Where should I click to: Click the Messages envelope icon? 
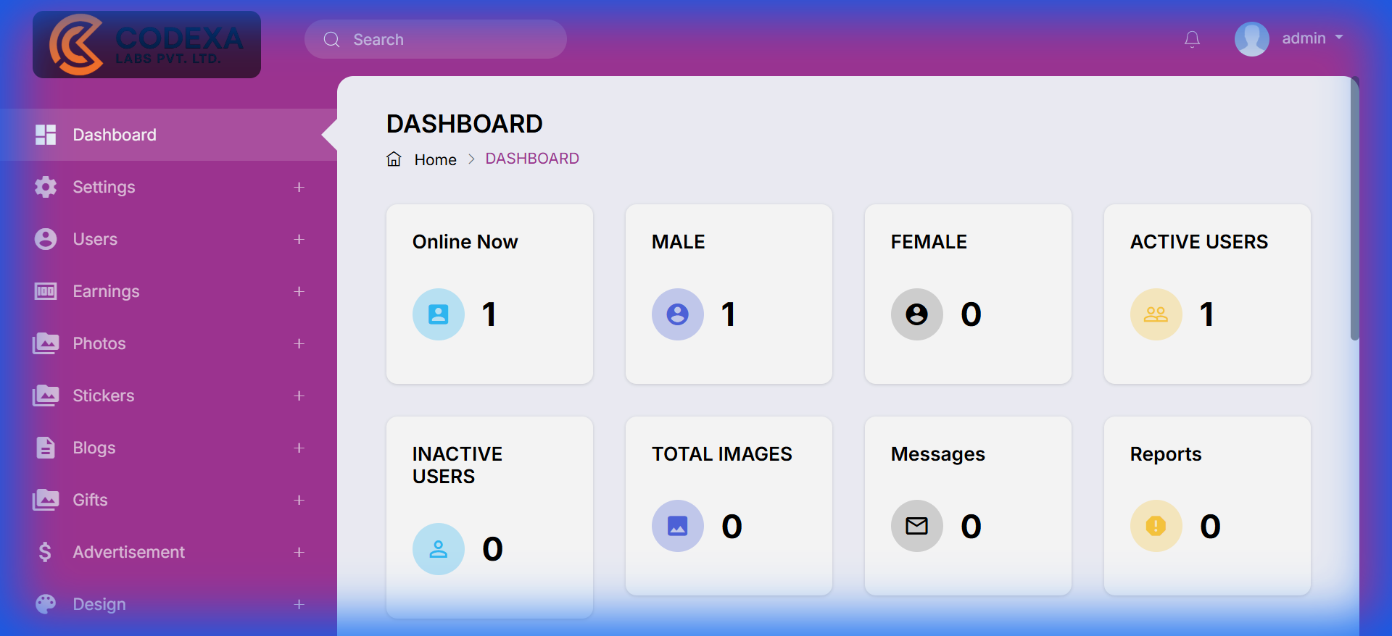tap(916, 526)
